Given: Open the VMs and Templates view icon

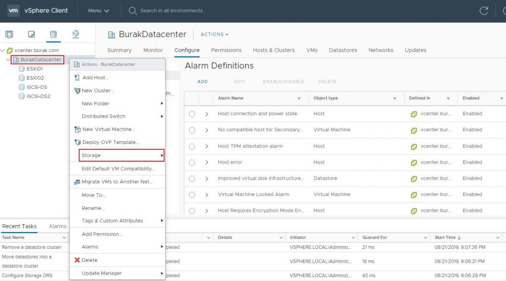Looking at the screenshot, I should pyautogui.click(x=31, y=34).
